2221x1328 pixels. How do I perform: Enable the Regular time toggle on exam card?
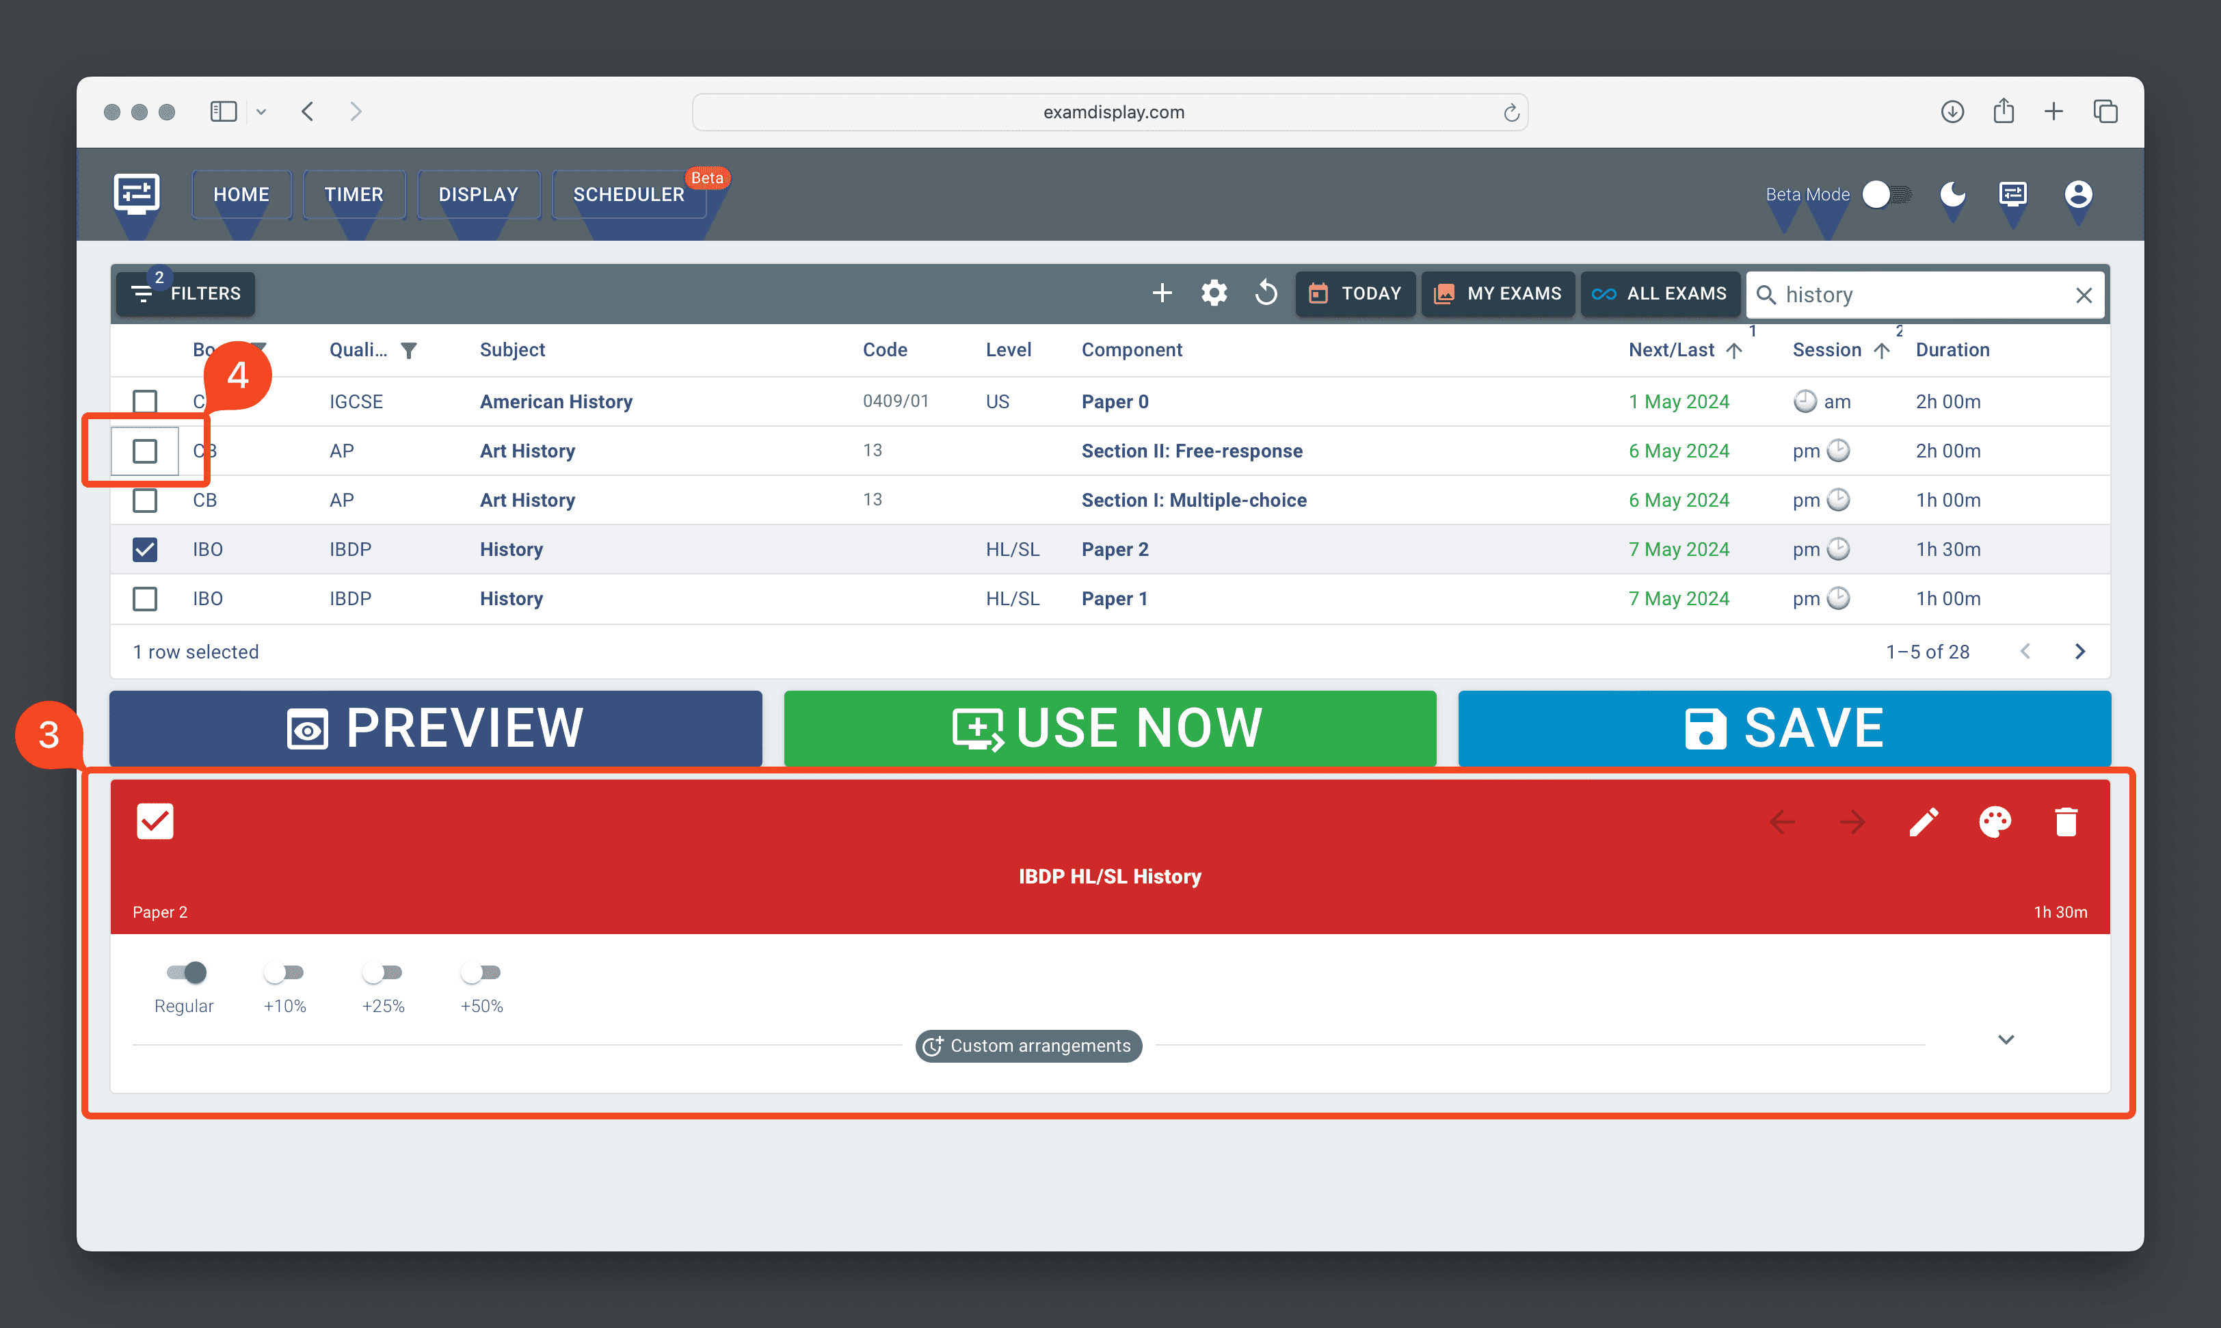pos(185,972)
